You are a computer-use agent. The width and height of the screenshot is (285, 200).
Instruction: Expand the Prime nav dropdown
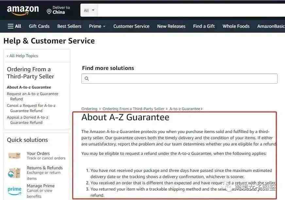tap(97, 26)
